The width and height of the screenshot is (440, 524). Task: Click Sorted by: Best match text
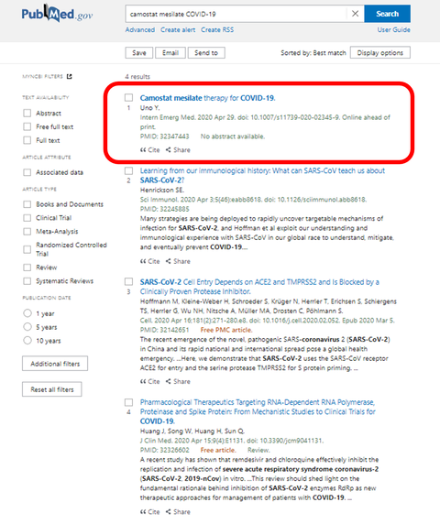[313, 53]
